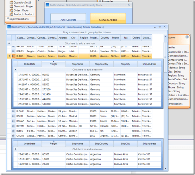This screenshot has width=195, height=175.
Task: Select the Madrid city cell
Action: tap(73, 116)
